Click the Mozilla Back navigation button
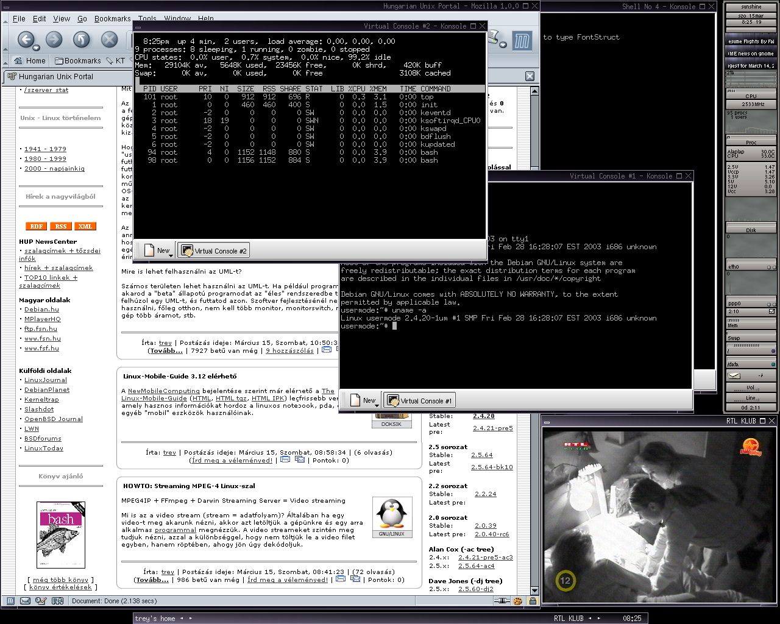 (26, 40)
